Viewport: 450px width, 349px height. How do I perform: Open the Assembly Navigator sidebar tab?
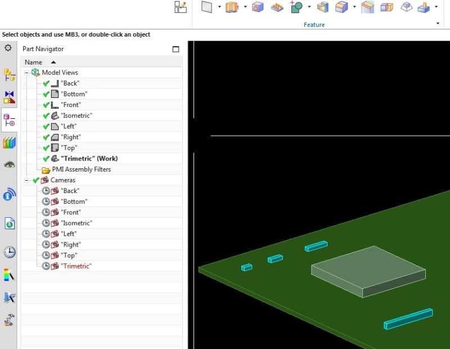pos(10,75)
